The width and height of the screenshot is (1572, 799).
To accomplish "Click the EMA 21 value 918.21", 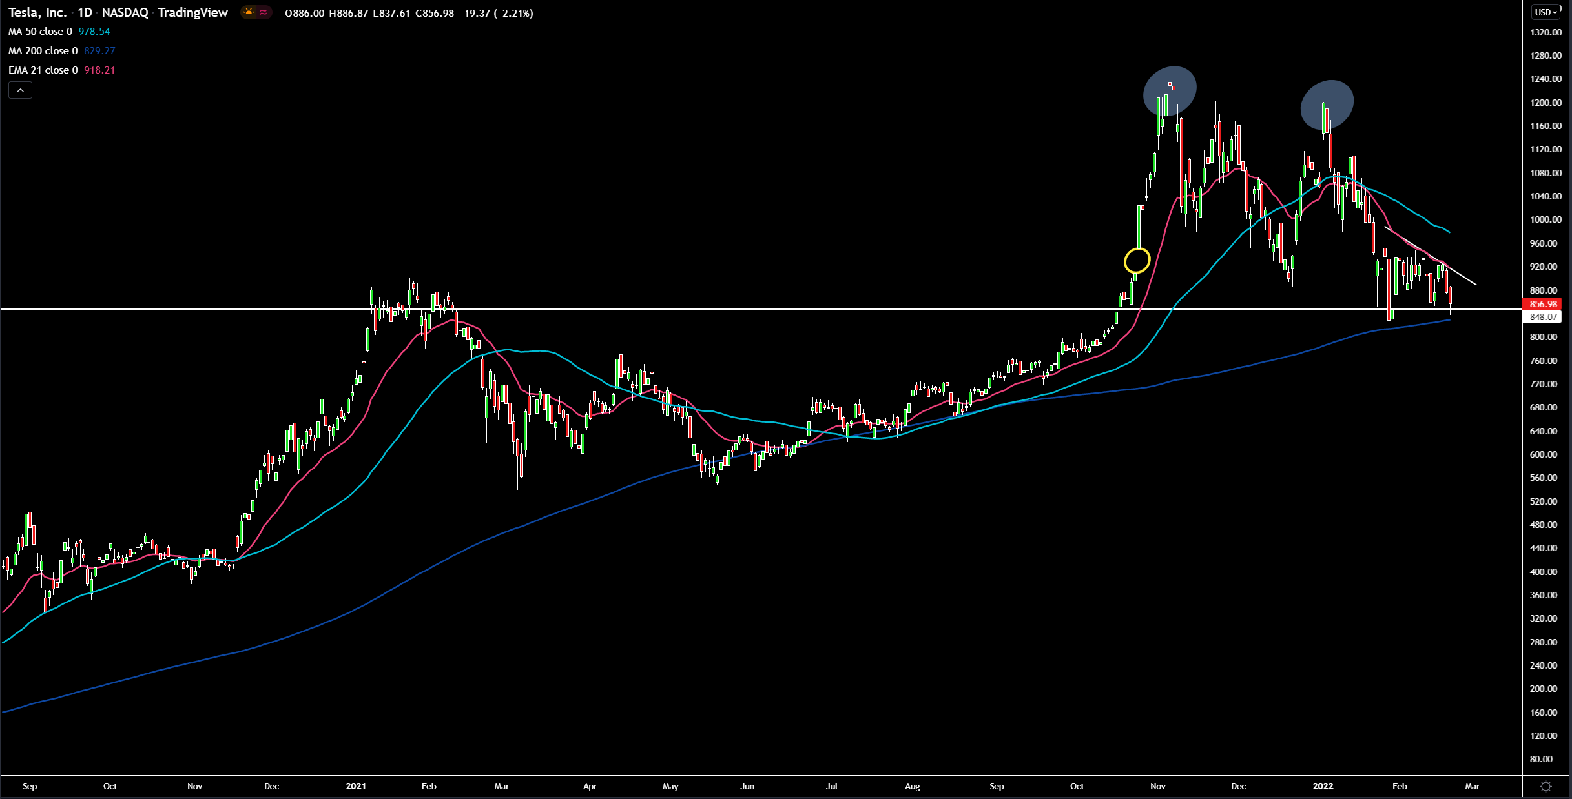I will [x=99, y=70].
